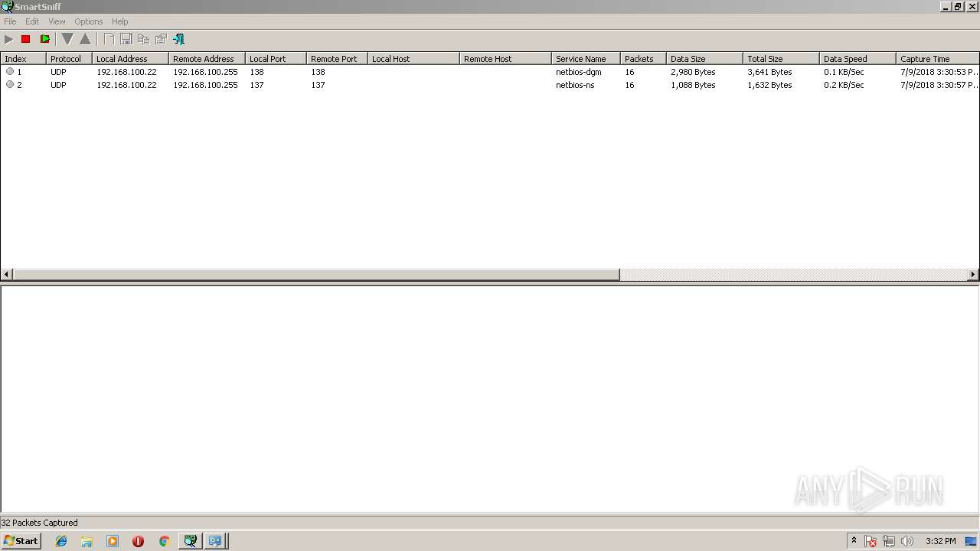Open the Edit menu
Viewport: 980px width, 551px height.
click(x=32, y=21)
